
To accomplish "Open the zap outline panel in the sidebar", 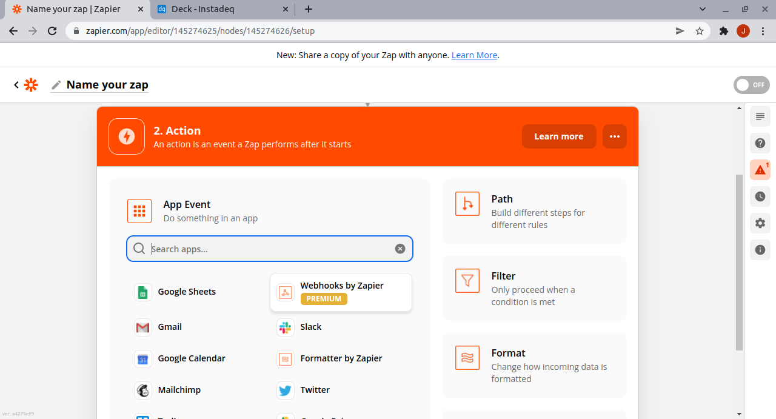I will [760, 116].
